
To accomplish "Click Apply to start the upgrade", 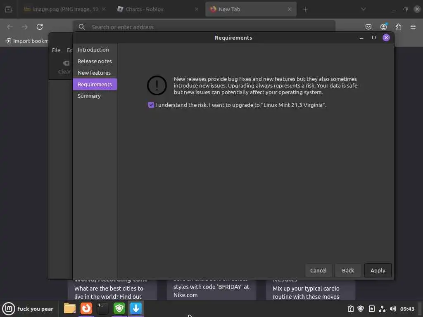I will 378,270.
